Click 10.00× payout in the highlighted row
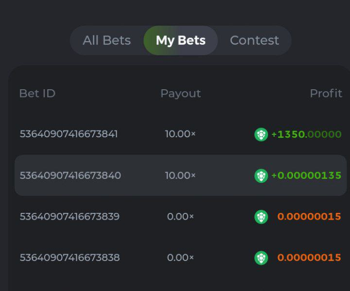Viewport: 350px width, 291px height. pyautogui.click(x=180, y=175)
